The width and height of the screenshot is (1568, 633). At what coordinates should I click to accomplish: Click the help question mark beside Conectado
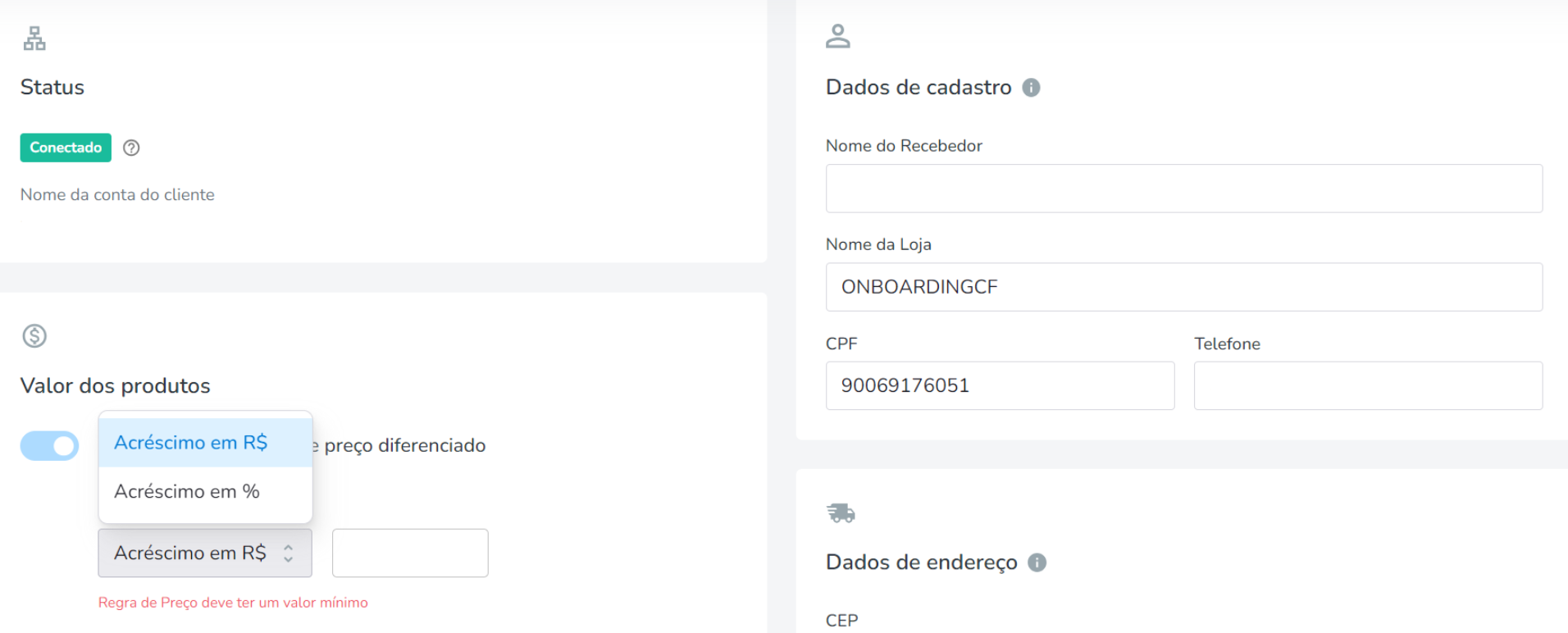point(131,148)
